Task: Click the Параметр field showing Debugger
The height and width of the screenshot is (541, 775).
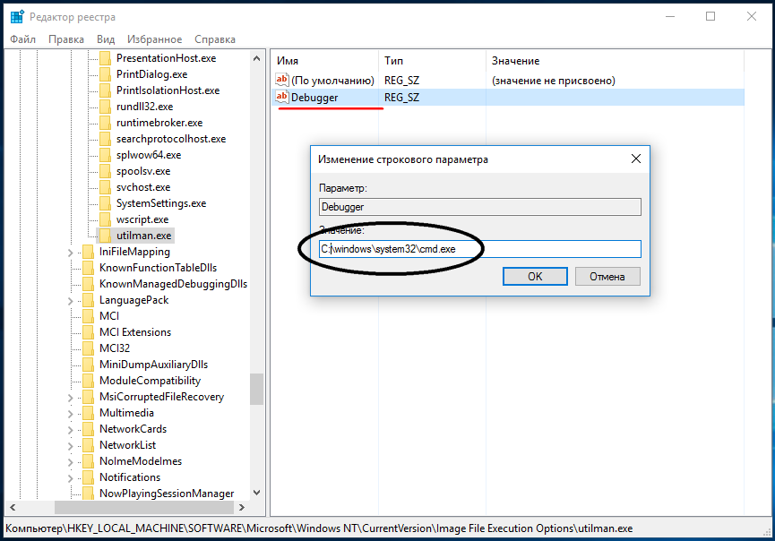Action: (x=480, y=207)
